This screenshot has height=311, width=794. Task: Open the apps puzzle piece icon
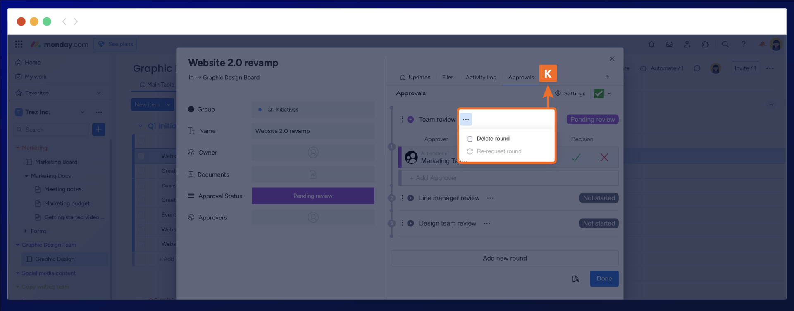[x=706, y=45]
